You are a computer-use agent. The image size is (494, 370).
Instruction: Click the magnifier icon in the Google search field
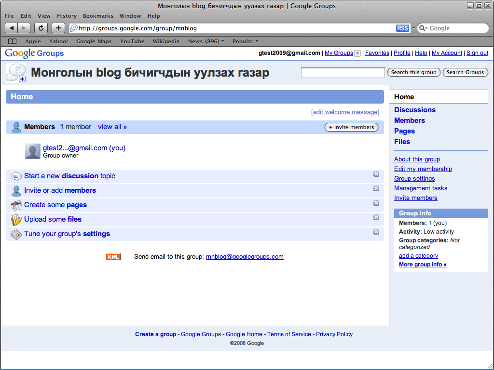tap(423, 28)
